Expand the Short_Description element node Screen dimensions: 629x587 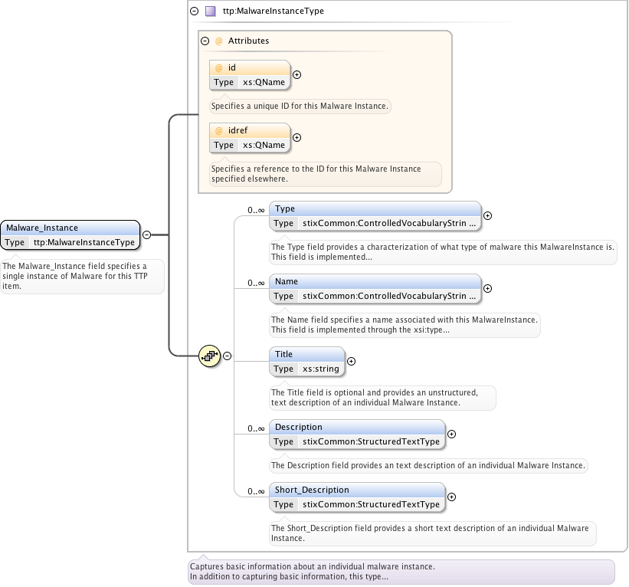[x=451, y=497]
